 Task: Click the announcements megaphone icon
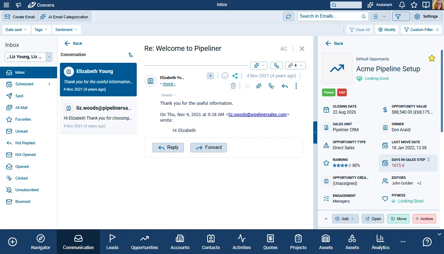(18, 5)
